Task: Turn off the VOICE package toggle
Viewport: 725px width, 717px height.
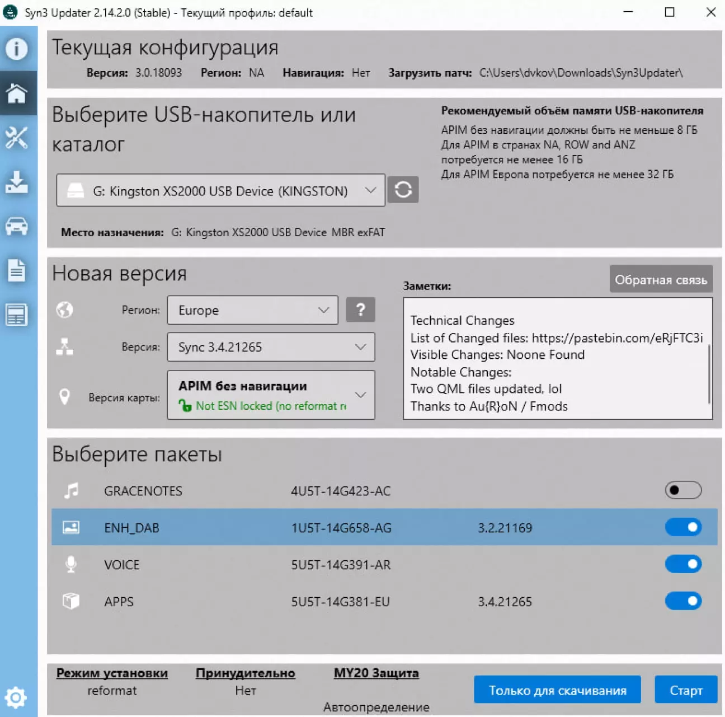Action: click(x=682, y=564)
